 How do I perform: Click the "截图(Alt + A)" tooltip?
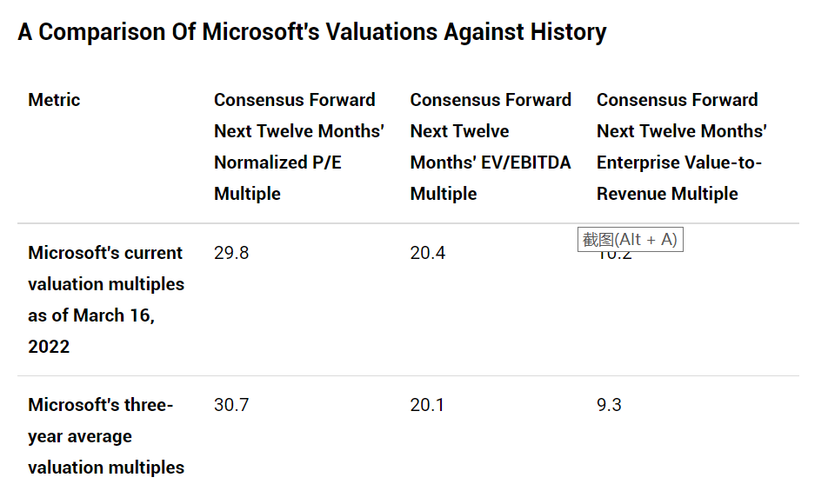(x=630, y=240)
